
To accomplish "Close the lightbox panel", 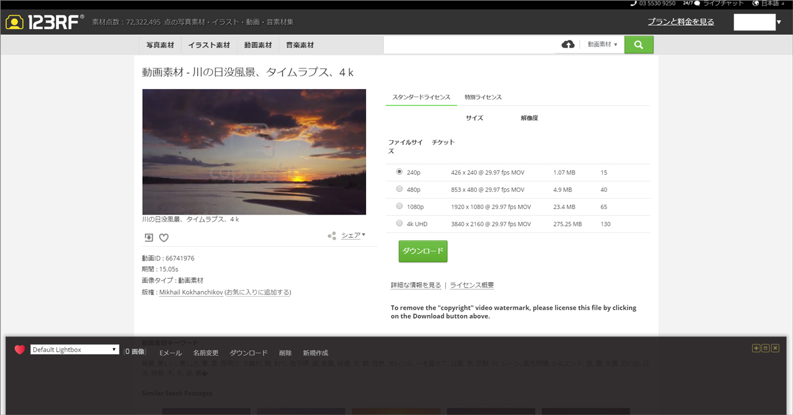I will 775,348.
